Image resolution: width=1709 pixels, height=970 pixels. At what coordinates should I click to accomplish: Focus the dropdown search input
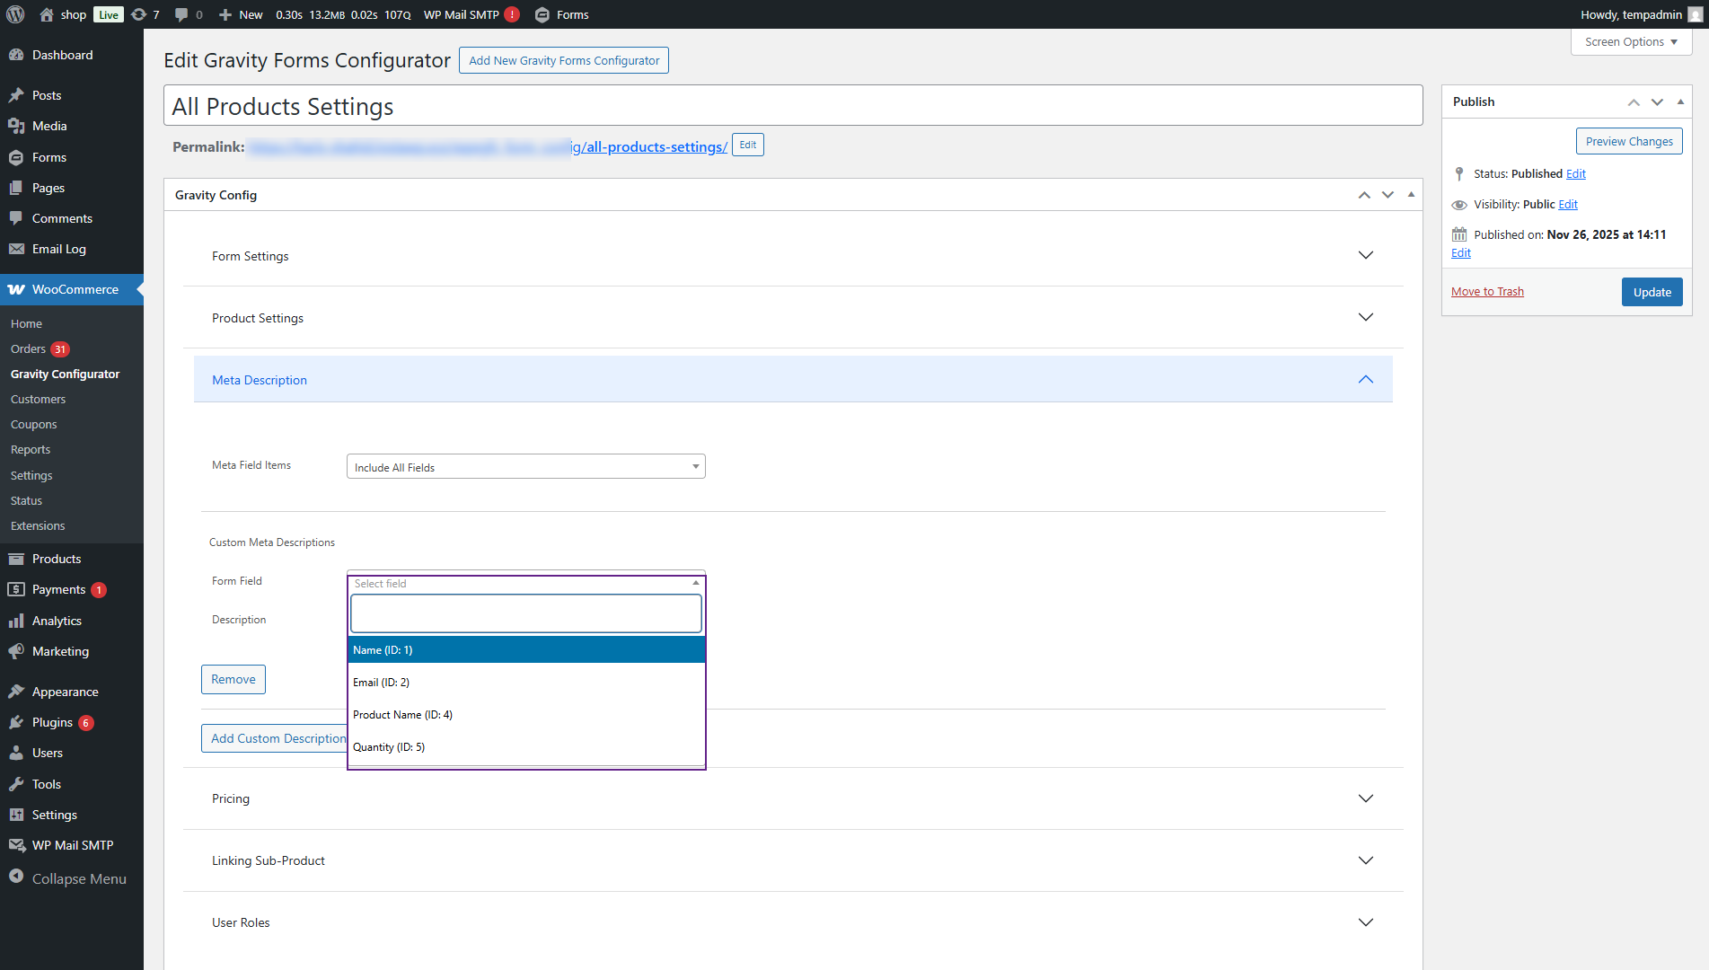pos(526,614)
